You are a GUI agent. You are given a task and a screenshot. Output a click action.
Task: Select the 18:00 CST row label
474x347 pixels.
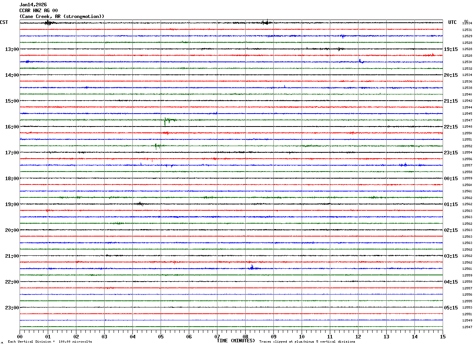(x=12, y=179)
